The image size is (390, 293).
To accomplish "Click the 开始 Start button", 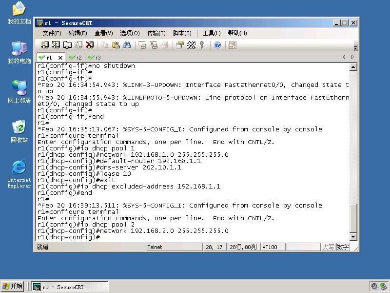I will point(12,286).
